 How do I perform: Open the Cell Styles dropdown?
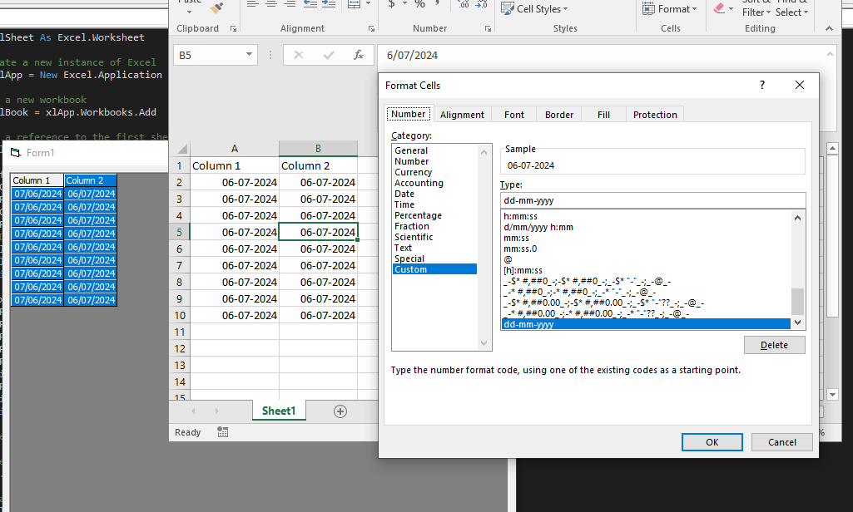pos(534,8)
